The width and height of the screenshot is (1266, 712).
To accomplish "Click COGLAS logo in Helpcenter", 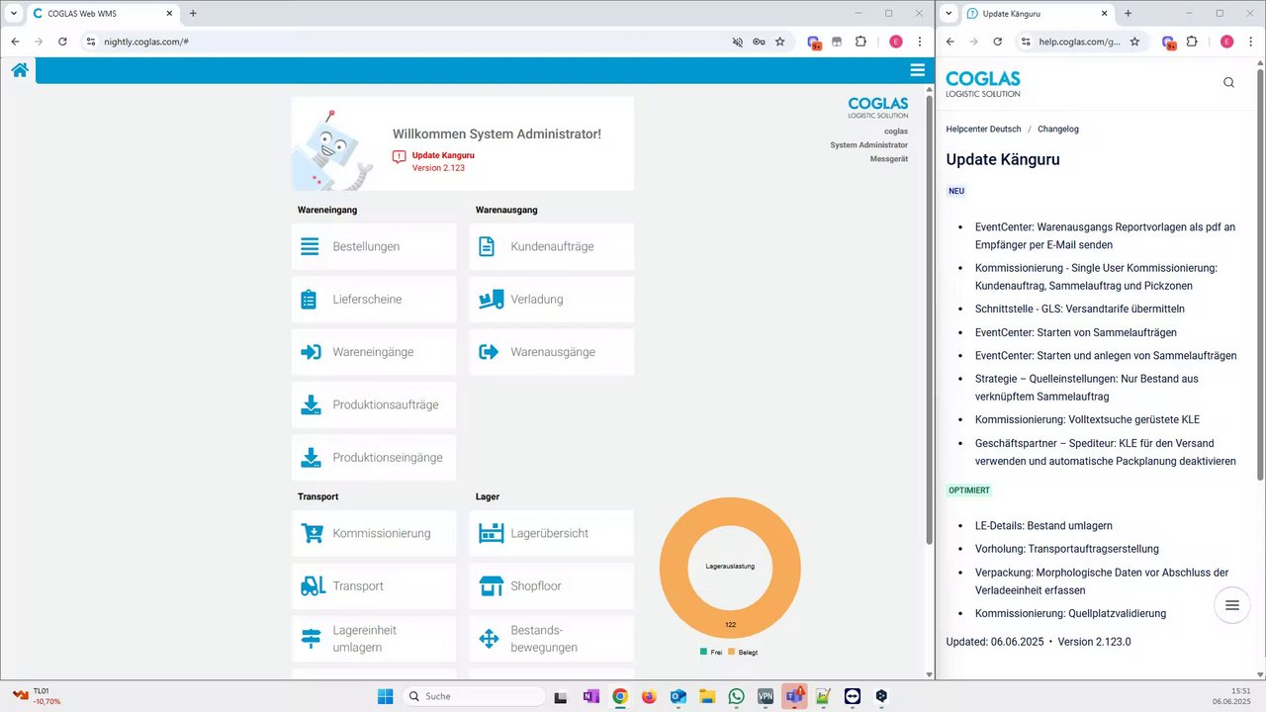I will 983,84.
